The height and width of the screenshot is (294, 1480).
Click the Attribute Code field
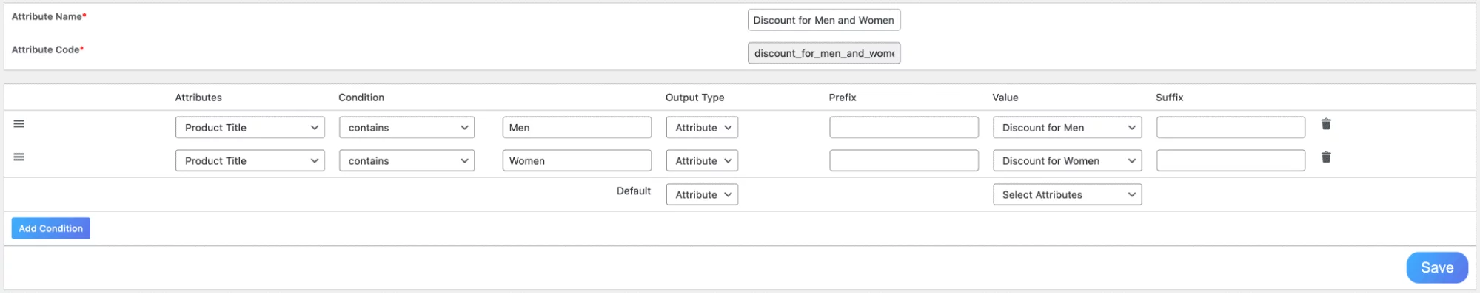pyautogui.click(x=824, y=53)
